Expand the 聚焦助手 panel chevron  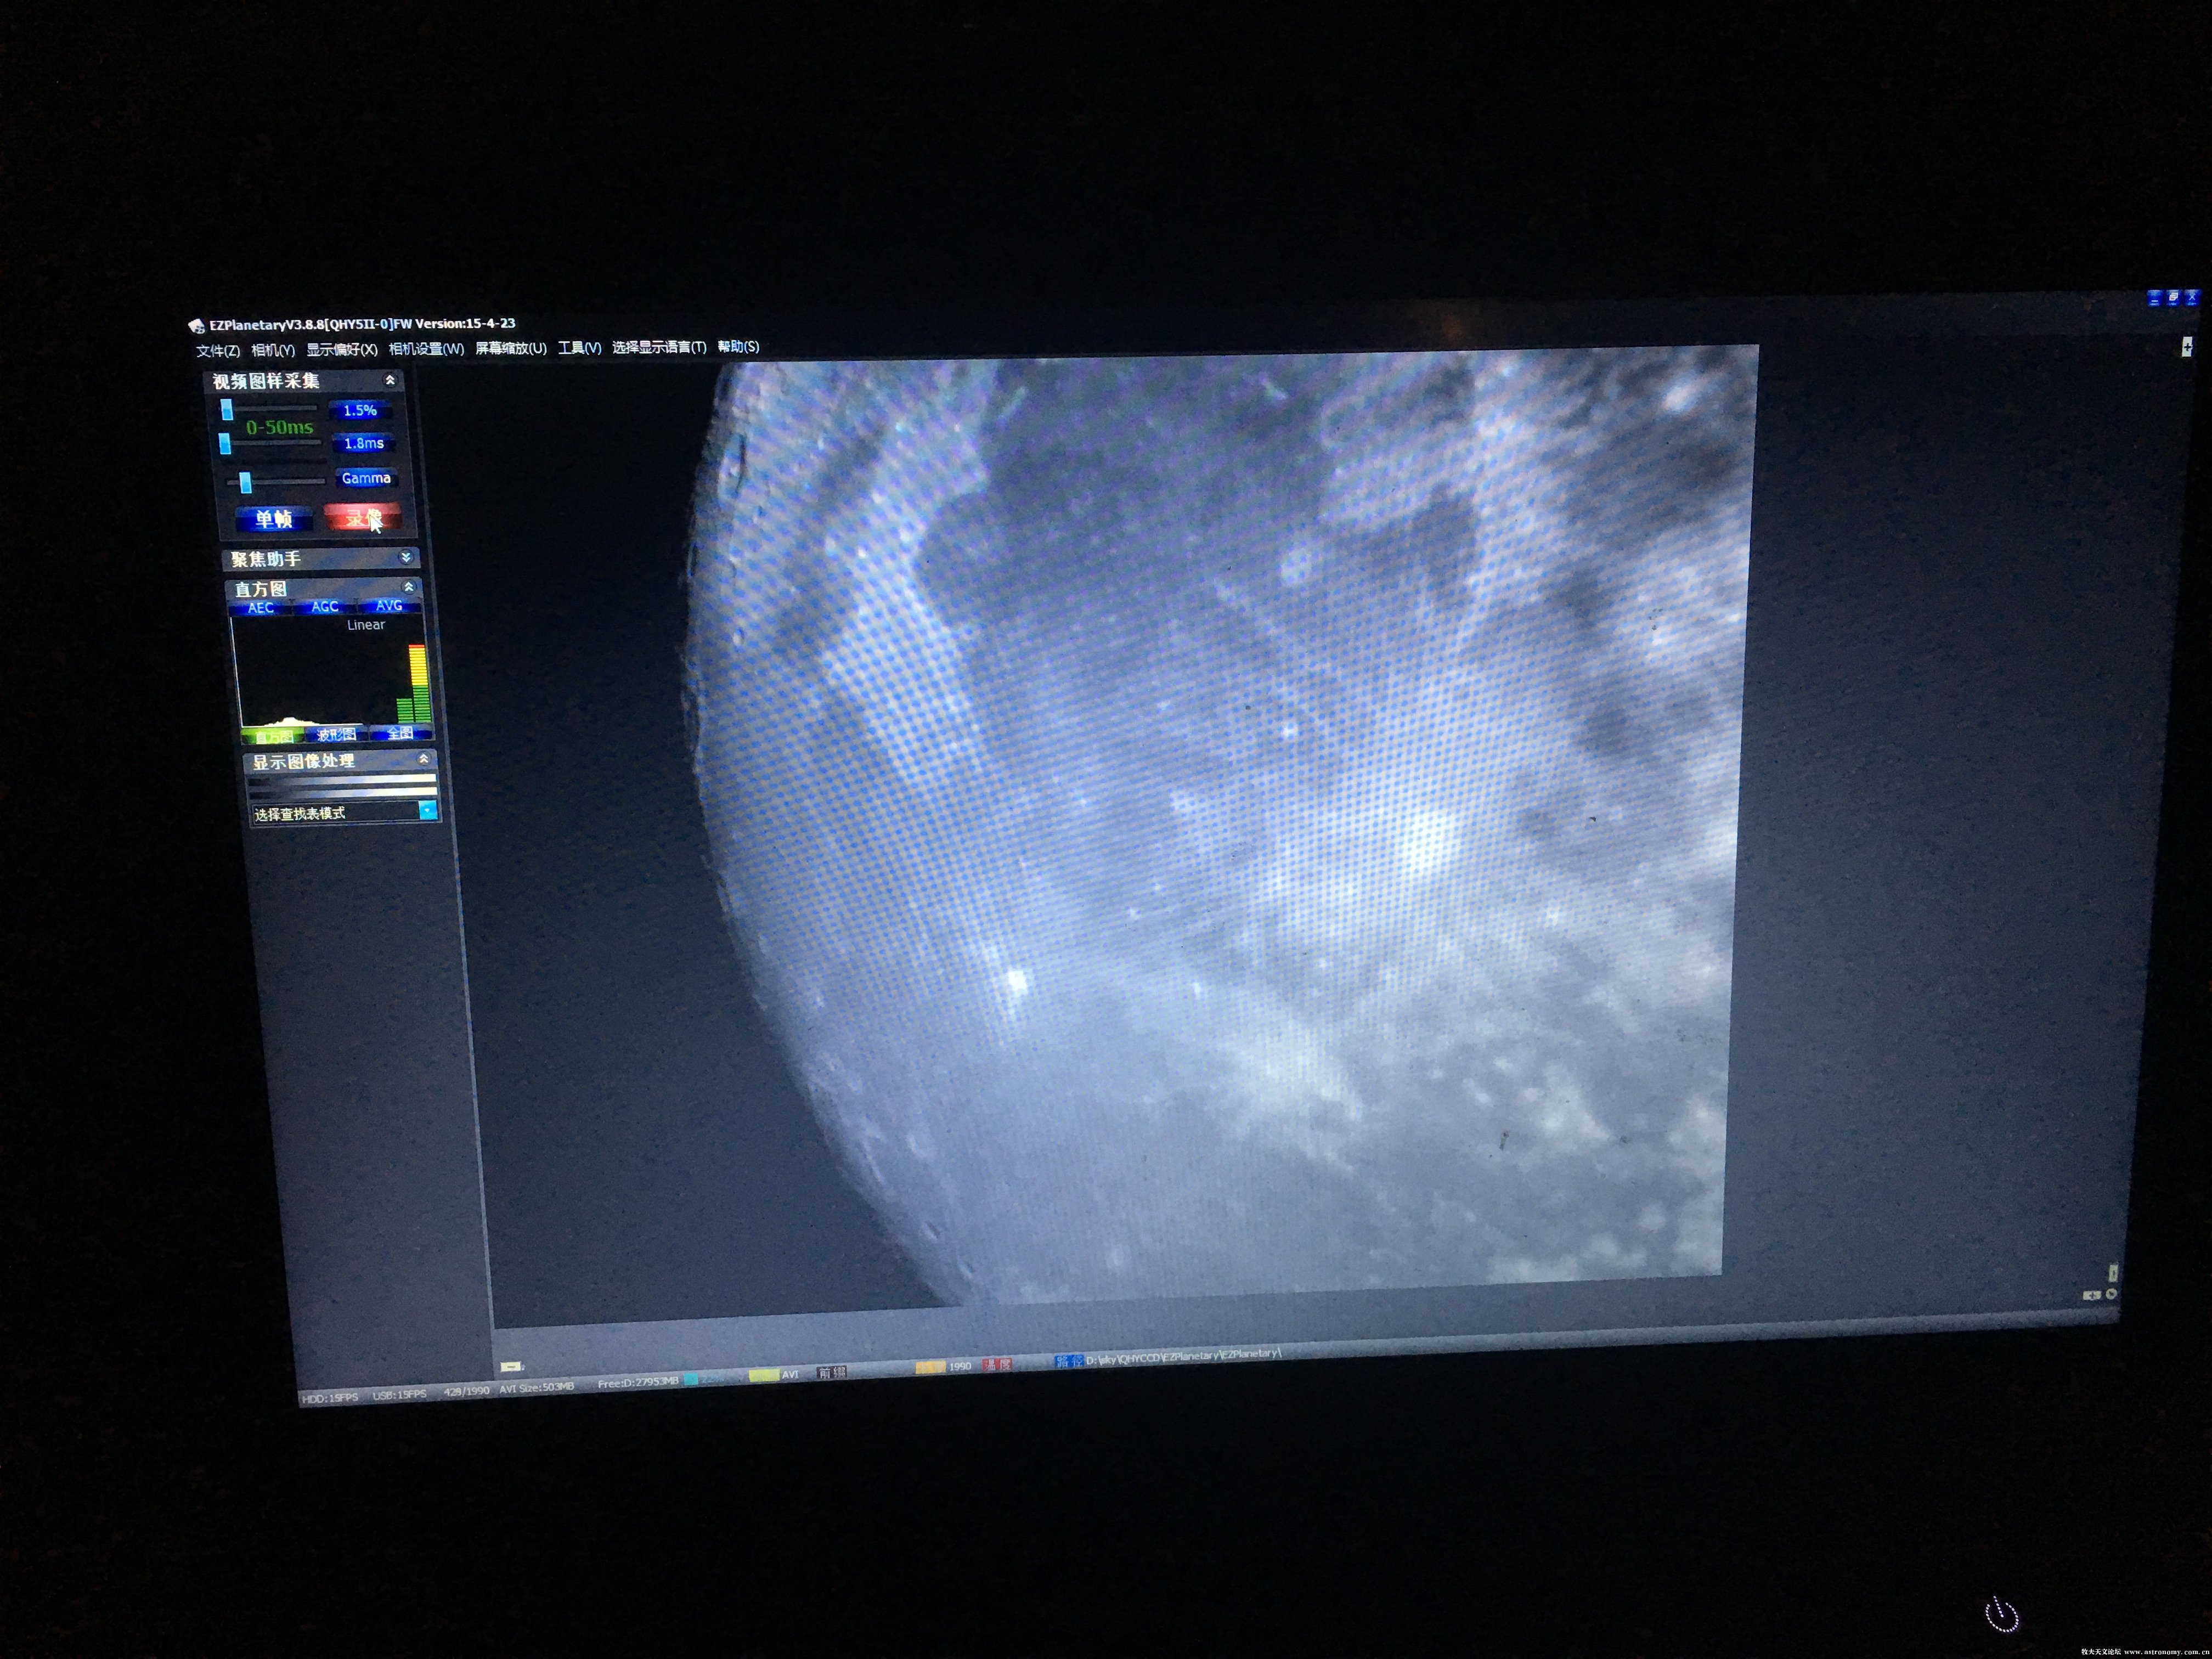tap(406, 557)
